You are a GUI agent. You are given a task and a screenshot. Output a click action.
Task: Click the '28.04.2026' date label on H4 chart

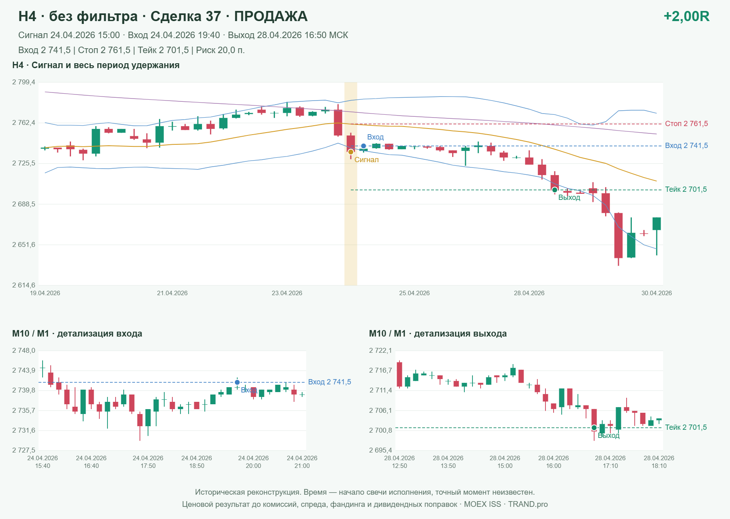[x=529, y=293]
